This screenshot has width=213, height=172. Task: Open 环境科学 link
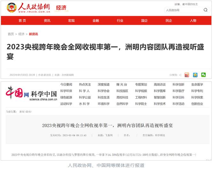coord(103,104)
